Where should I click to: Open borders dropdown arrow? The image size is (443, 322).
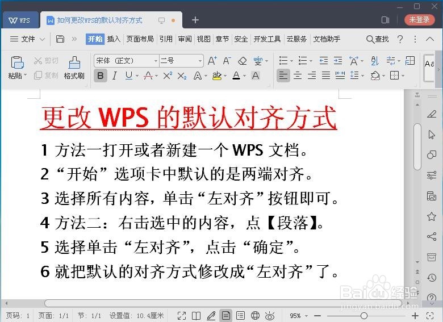[x=403, y=76]
